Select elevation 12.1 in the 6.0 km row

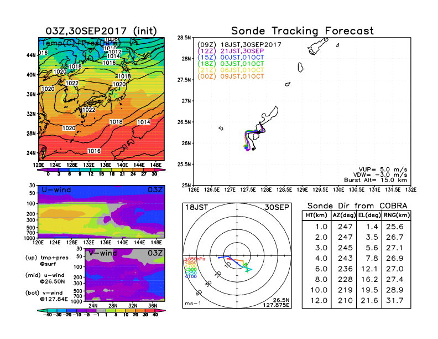pos(369,269)
